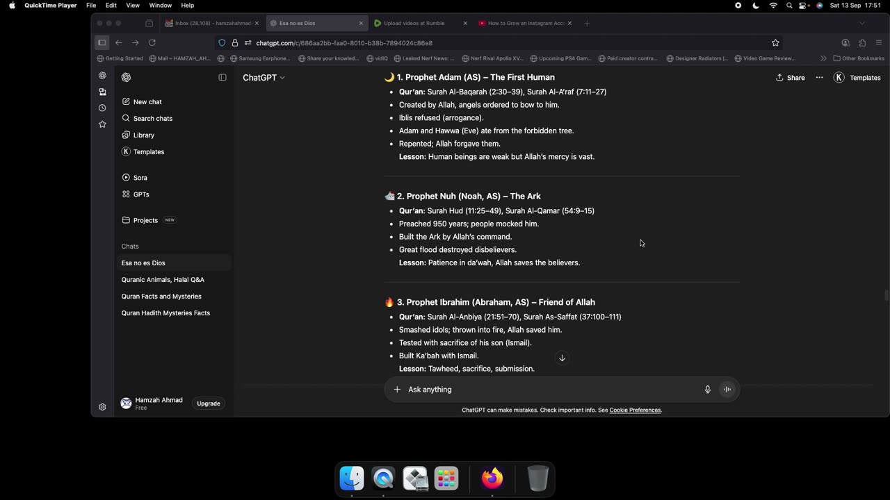The height and width of the screenshot is (500, 890).
Task: Open the history clock icon in Firefox sidebar
Action: click(x=102, y=108)
